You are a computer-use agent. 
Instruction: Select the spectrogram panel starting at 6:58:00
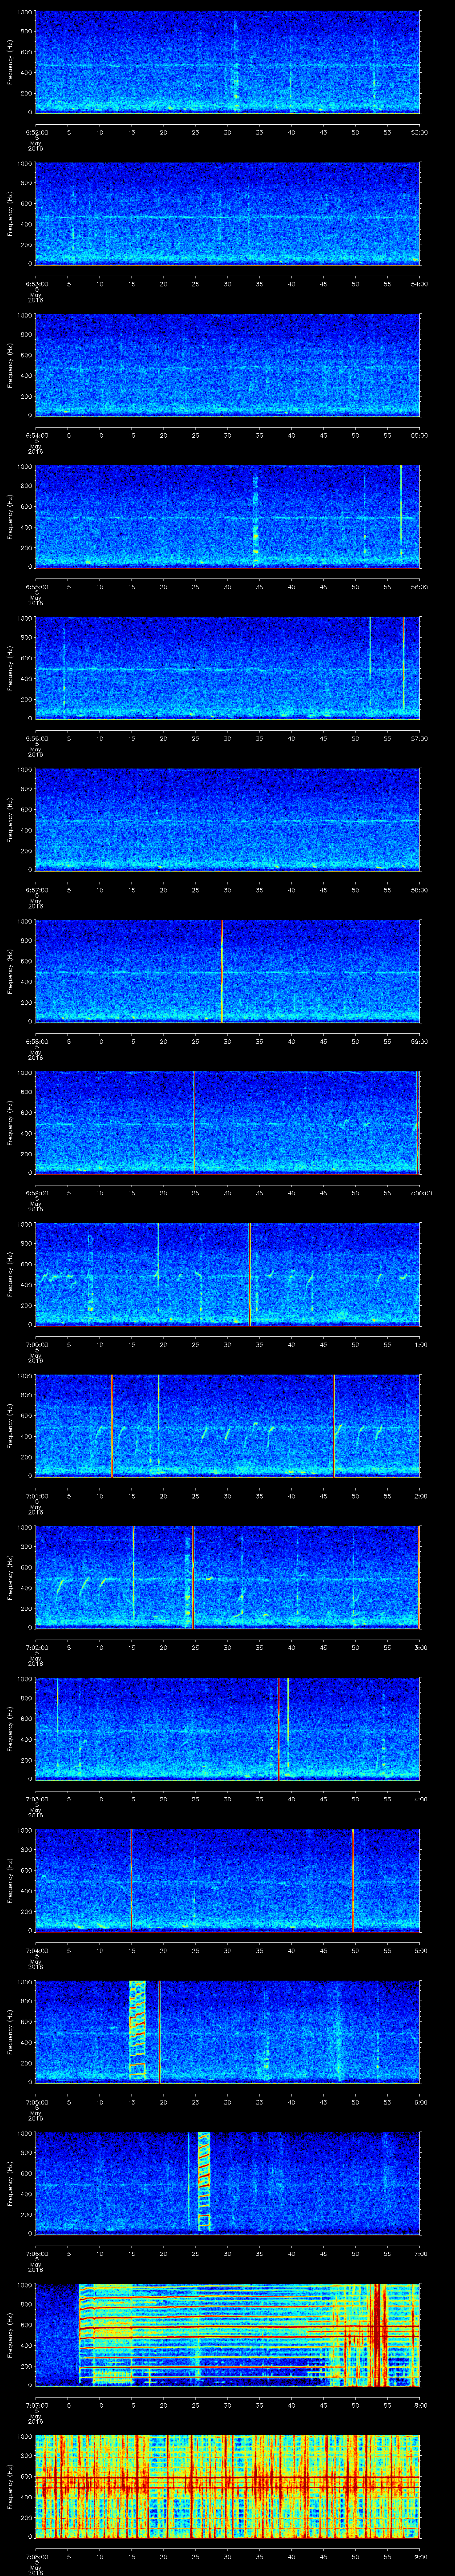228,971
